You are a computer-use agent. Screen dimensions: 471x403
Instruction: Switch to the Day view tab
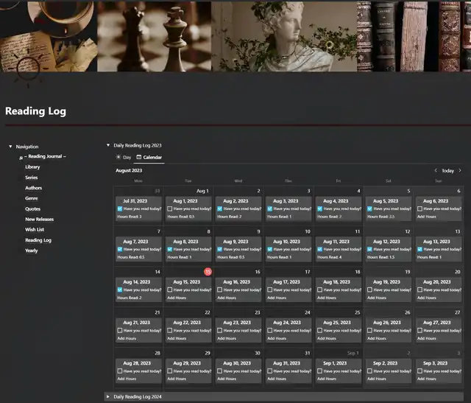coord(123,158)
